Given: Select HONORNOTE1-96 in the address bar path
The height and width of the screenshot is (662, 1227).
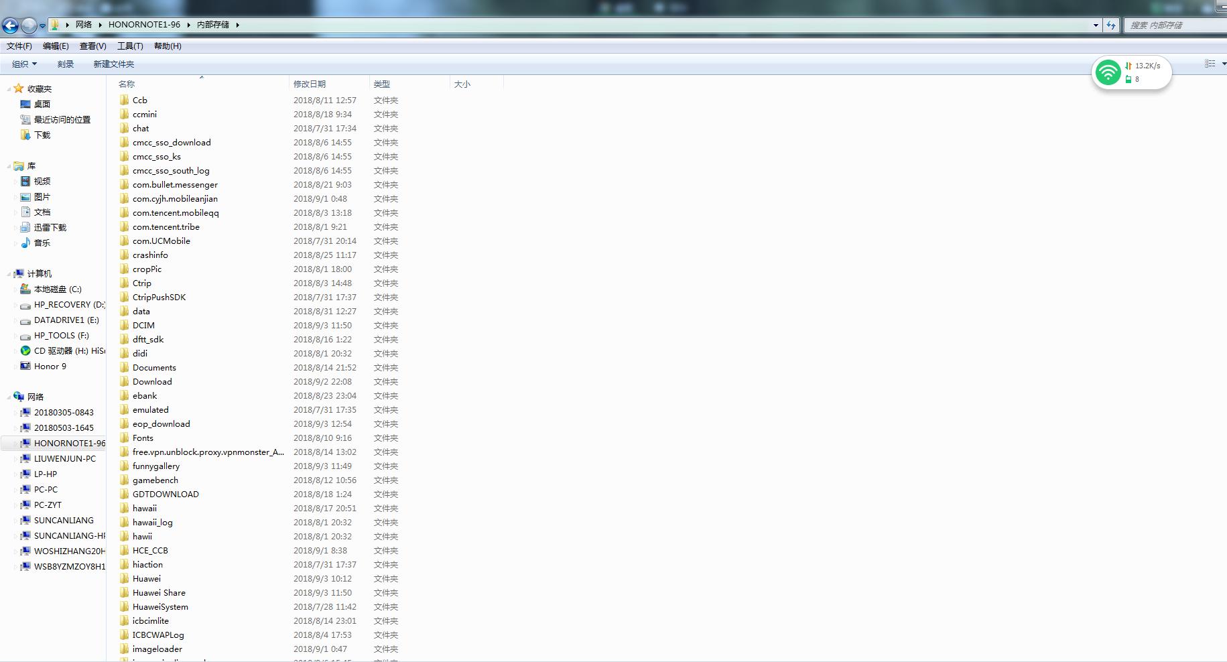Looking at the screenshot, I should click(x=144, y=24).
